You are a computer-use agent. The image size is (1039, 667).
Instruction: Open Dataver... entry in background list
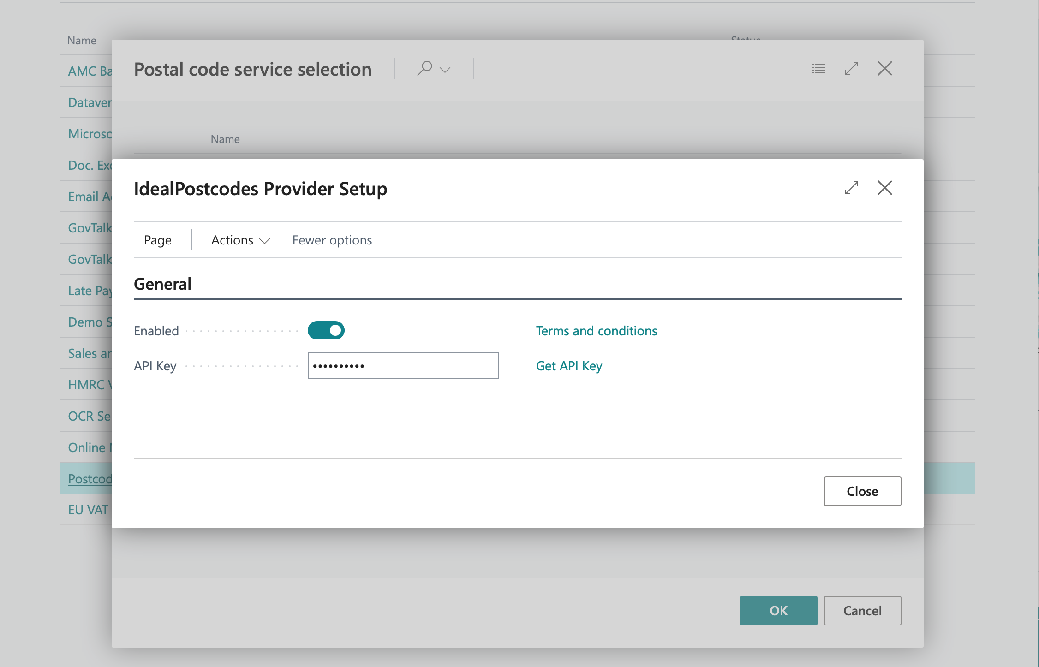pos(90,102)
